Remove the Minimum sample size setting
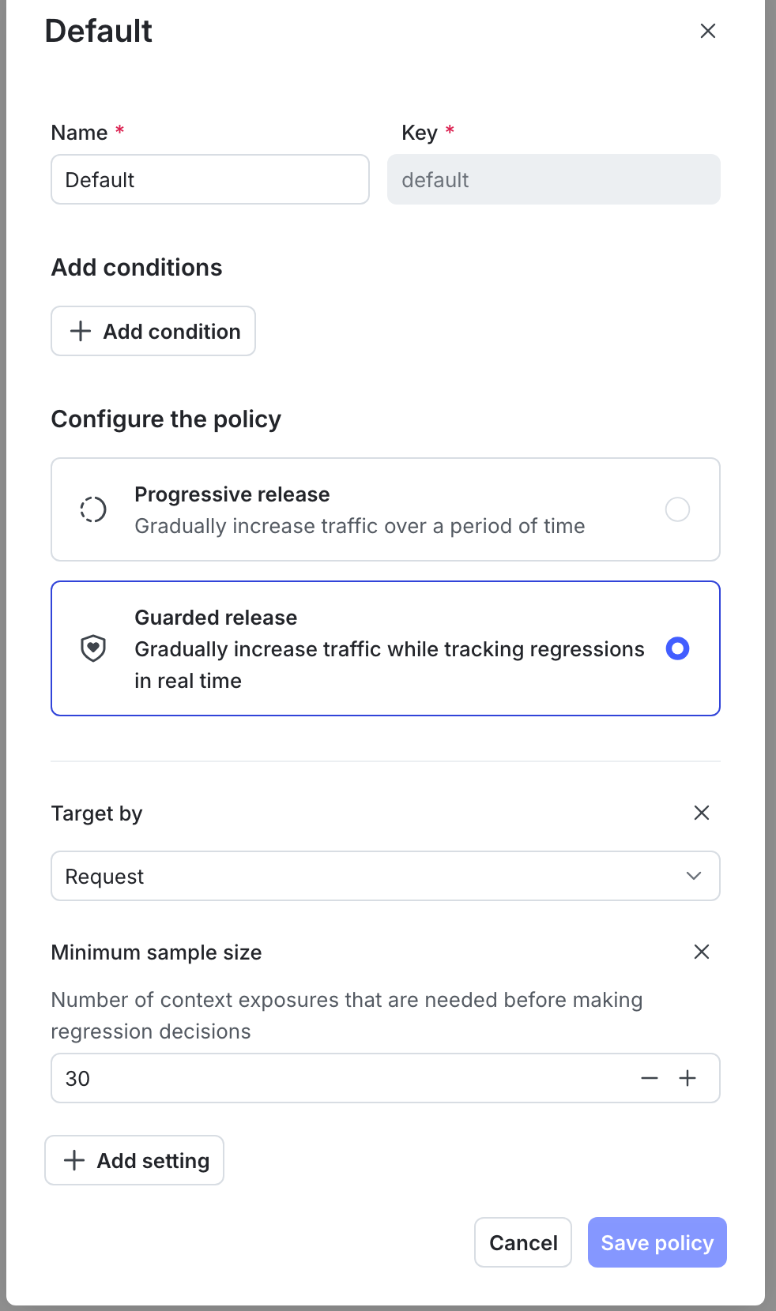Image resolution: width=776 pixels, height=1311 pixels. (702, 952)
